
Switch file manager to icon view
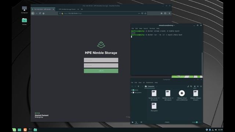point(195,87)
